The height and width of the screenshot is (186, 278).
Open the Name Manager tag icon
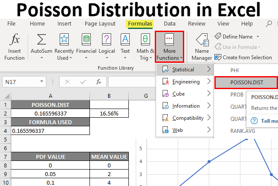(x=202, y=39)
